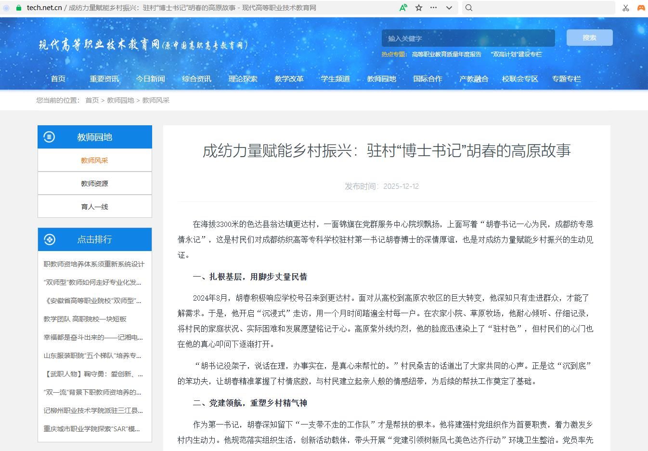
Task: Open ranked article 教学团队 高职院校一块短板
Action: [x=85, y=319]
